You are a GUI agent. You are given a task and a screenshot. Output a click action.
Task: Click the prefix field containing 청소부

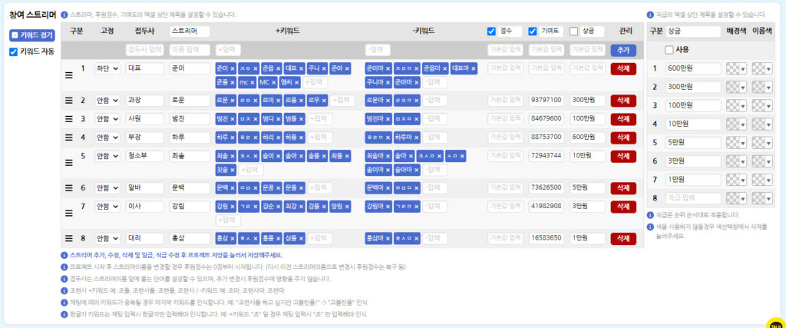pyautogui.click(x=144, y=155)
